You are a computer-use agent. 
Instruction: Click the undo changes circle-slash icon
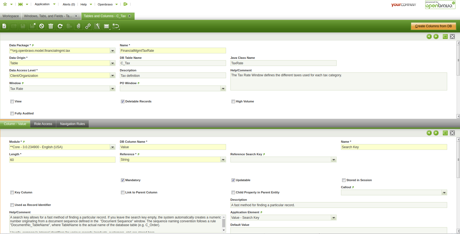pyautogui.click(x=41, y=26)
